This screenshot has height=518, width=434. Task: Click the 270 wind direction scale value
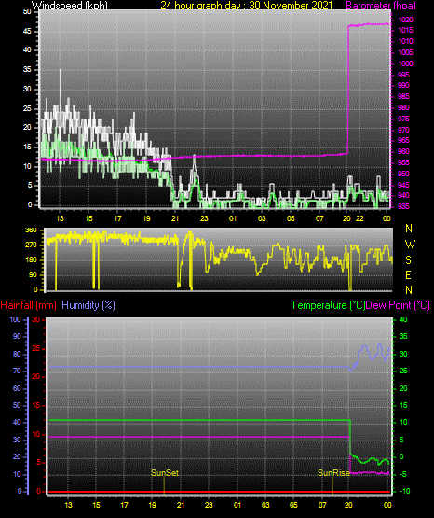point(31,245)
